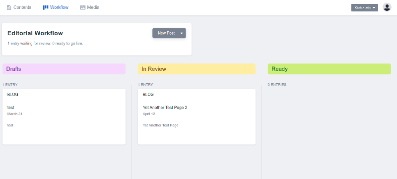The image size is (397, 179).
Task: Open the user avatar account menu
Action: 387,7
